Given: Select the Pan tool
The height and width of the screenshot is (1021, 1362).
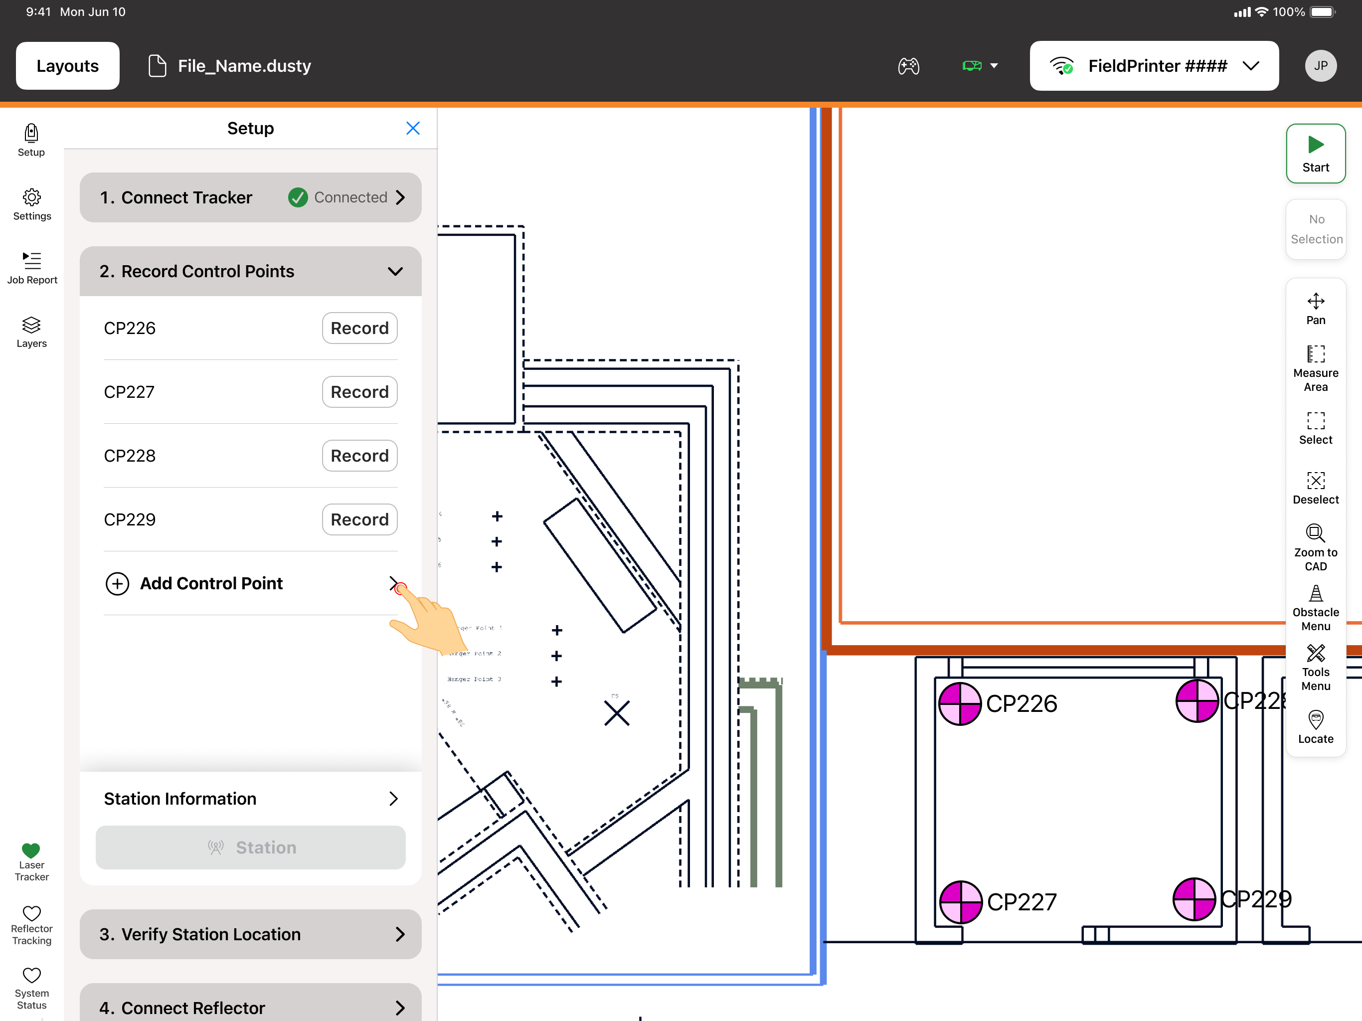Looking at the screenshot, I should tap(1315, 309).
